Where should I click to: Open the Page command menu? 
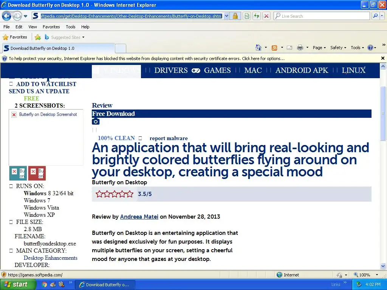tap(319, 48)
